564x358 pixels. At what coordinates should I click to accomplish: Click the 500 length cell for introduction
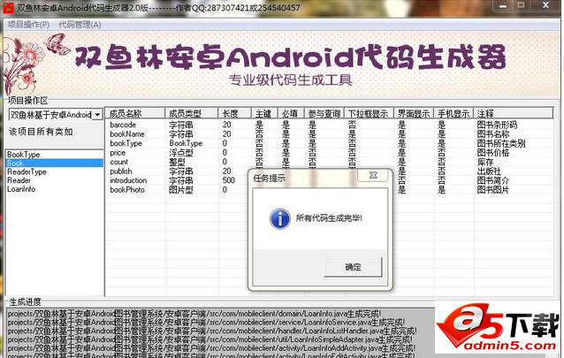[229, 180]
